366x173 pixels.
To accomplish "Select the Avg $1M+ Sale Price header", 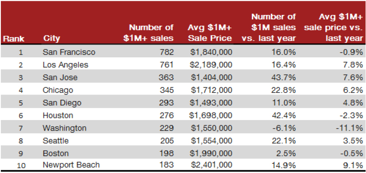I will pyautogui.click(x=210, y=33).
